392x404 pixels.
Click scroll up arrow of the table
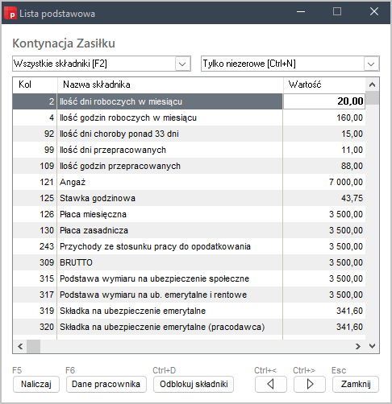(372, 85)
